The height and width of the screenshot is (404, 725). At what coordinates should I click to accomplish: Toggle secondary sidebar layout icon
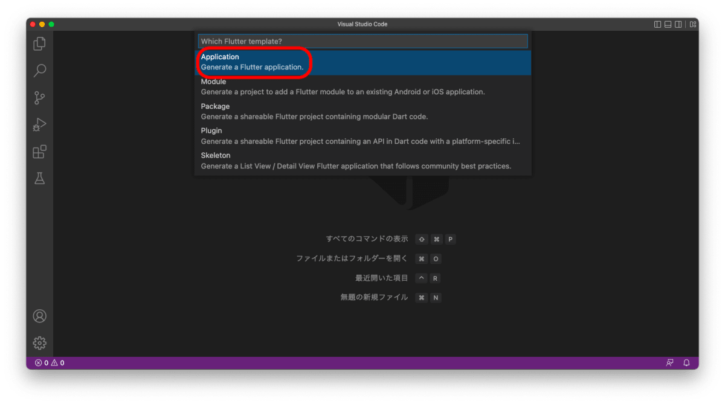(678, 24)
